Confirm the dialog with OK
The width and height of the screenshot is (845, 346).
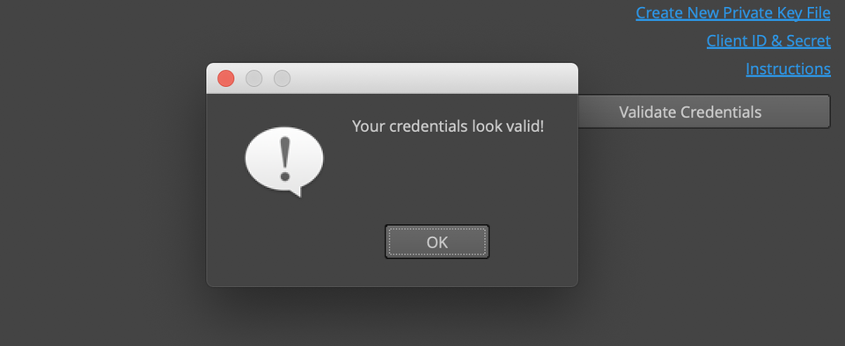pyautogui.click(x=437, y=241)
